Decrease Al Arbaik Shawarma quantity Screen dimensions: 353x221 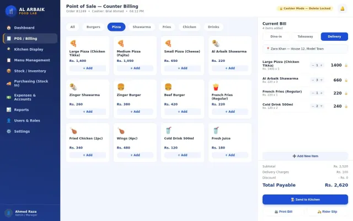[313, 80]
